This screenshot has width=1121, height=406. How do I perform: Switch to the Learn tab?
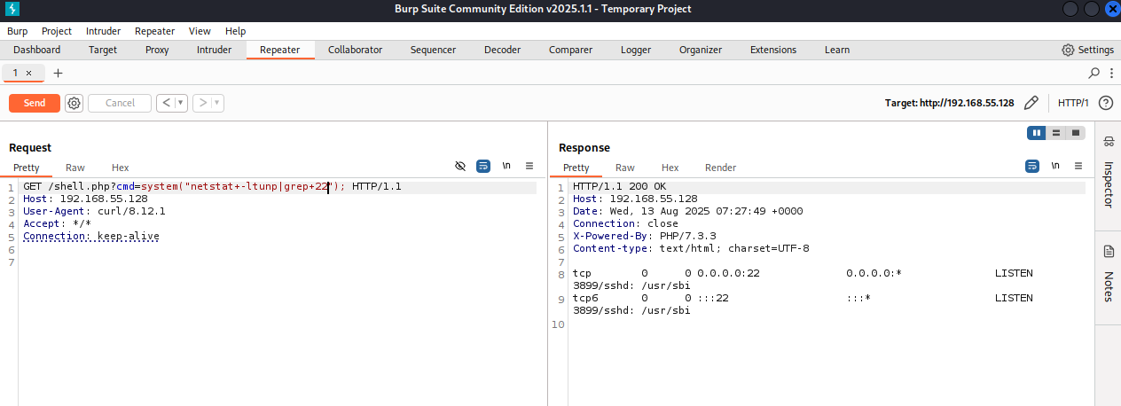[836, 50]
